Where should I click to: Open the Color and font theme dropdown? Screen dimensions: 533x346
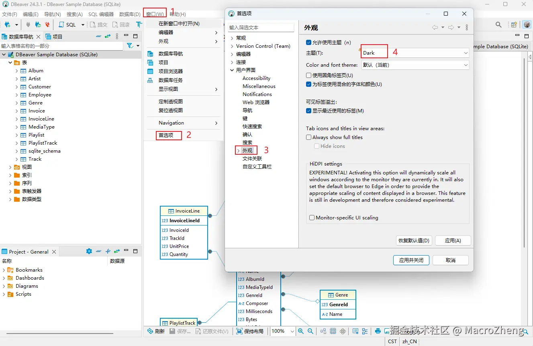[415, 65]
